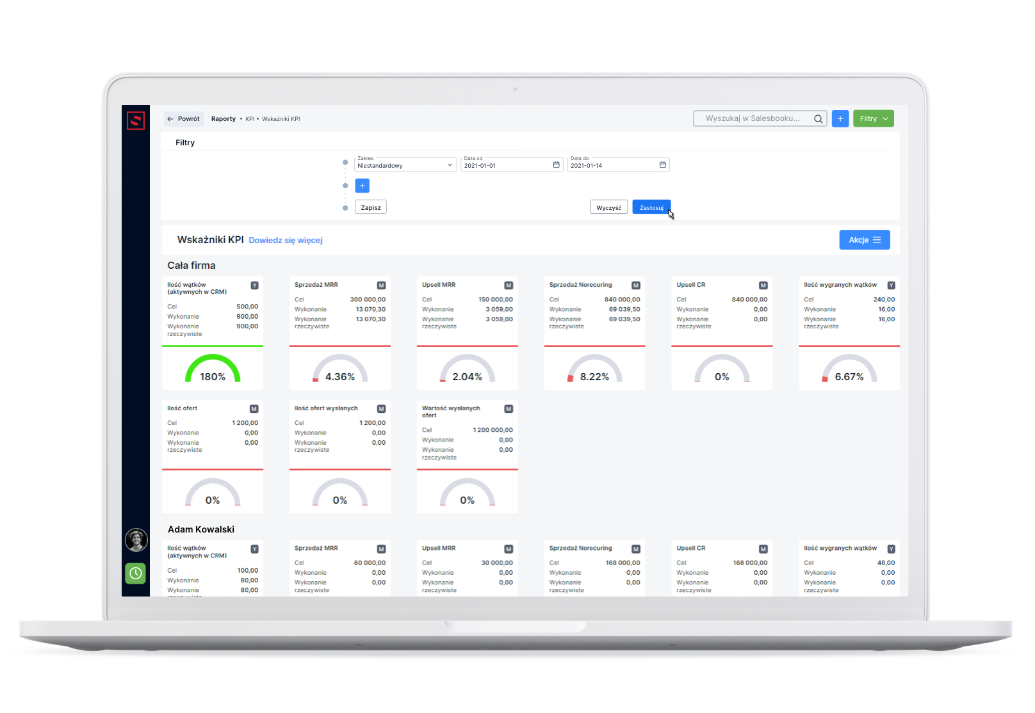Click the Y badge on Ilość wątków card in Cała firma
Image resolution: width=1035 pixels, height=713 pixels.
point(254,285)
